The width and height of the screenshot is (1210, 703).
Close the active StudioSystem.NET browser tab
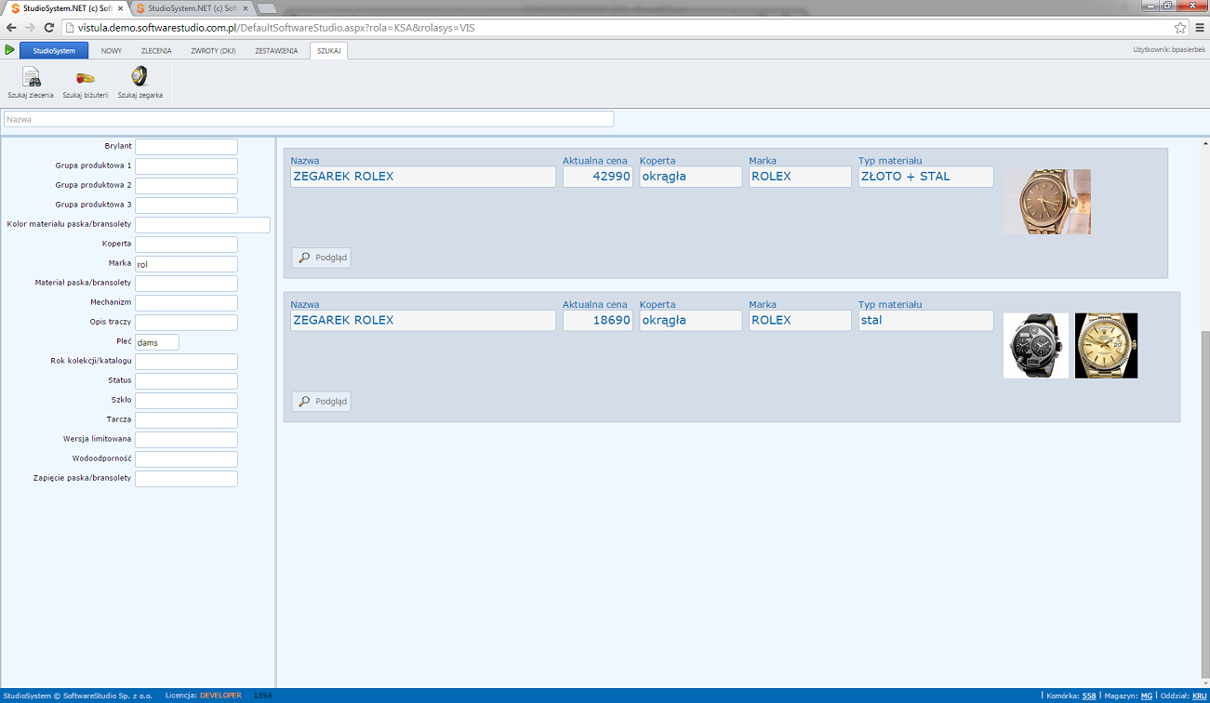(119, 7)
